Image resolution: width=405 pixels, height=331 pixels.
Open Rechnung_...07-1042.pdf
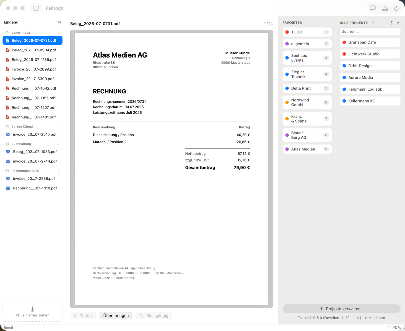[x=32, y=88]
